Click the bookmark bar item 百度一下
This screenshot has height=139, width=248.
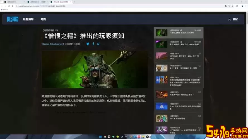pos(4,10)
